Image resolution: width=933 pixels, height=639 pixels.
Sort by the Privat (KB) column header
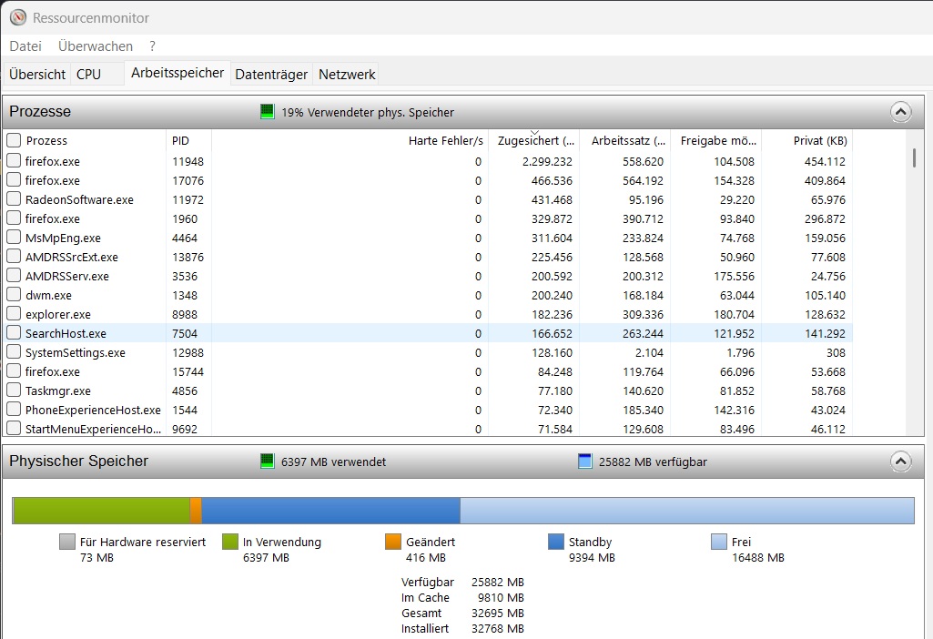pyautogui.click(x=806, y=141)
